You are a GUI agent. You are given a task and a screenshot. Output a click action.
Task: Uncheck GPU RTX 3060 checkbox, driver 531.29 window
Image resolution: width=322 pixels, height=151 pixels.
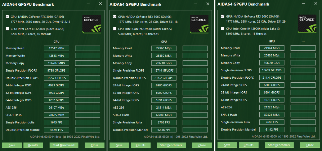223,17
